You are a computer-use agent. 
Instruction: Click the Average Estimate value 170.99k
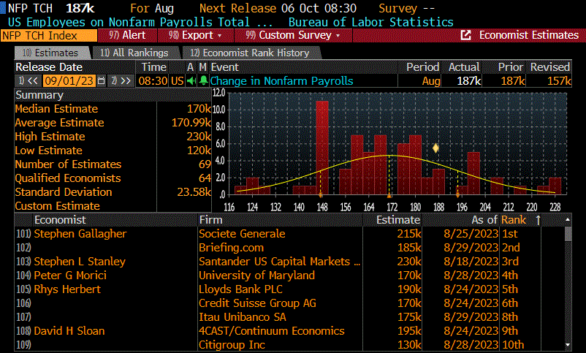(191, 123)
